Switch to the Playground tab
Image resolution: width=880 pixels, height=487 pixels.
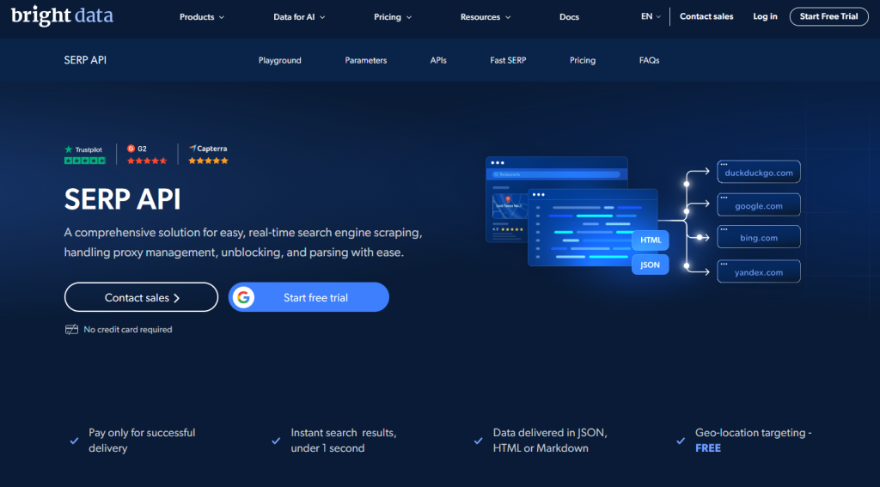click(x=279, y=60)
